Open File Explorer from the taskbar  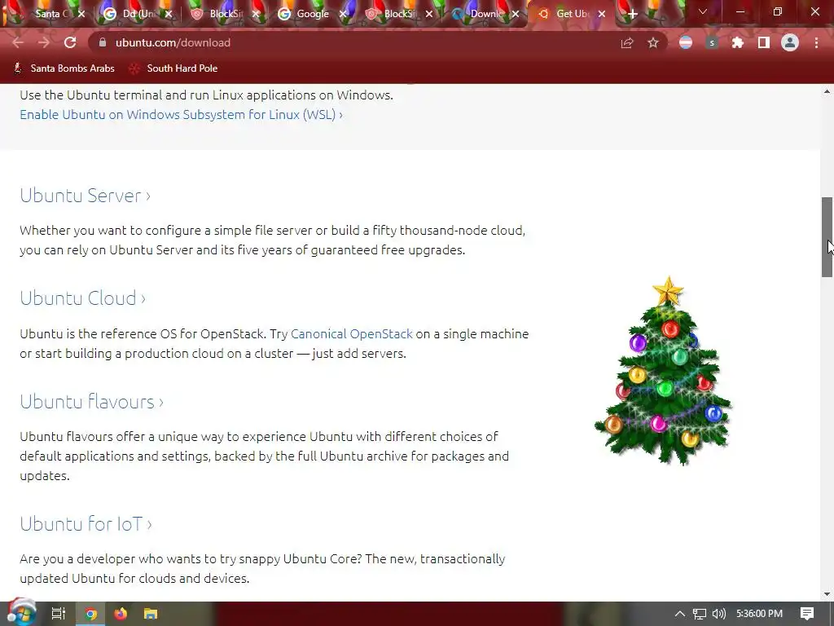click(x=151, y=614)
